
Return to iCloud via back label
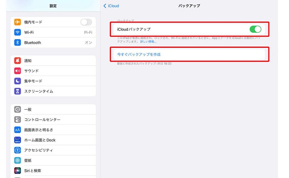pyautogui.click(x=114, y=6)
